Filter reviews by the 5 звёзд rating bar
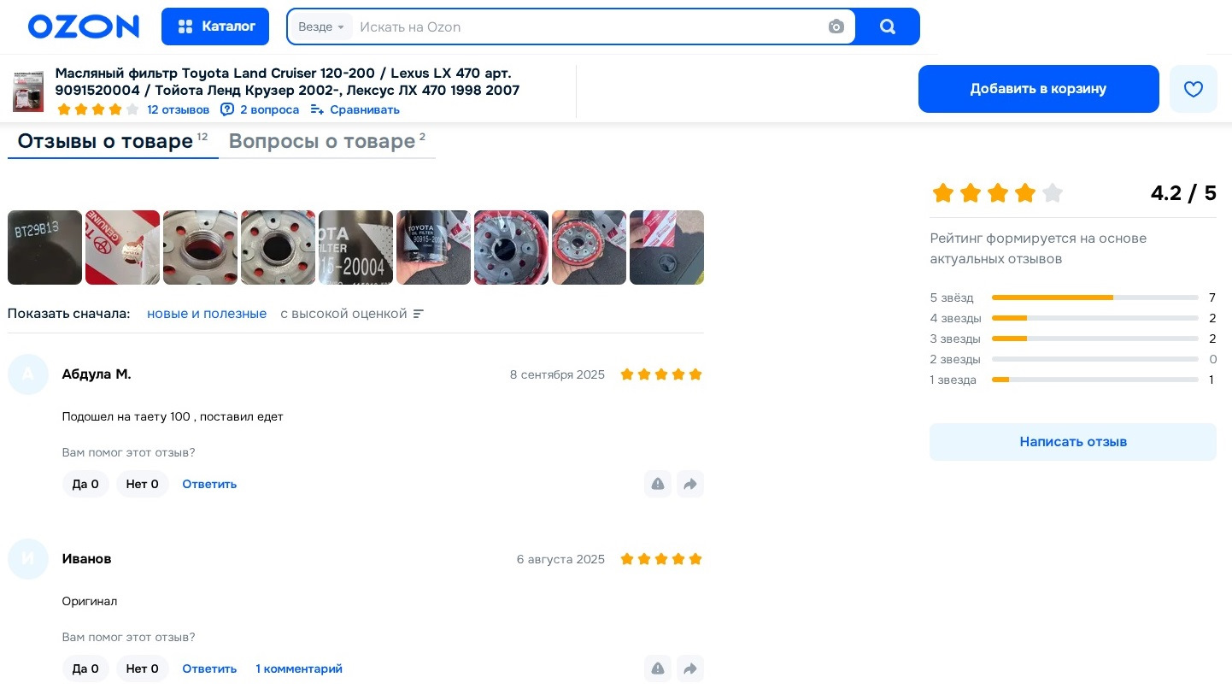Image resolution: width=1232 pixels, height=695 pixels. pos(1073,297)
